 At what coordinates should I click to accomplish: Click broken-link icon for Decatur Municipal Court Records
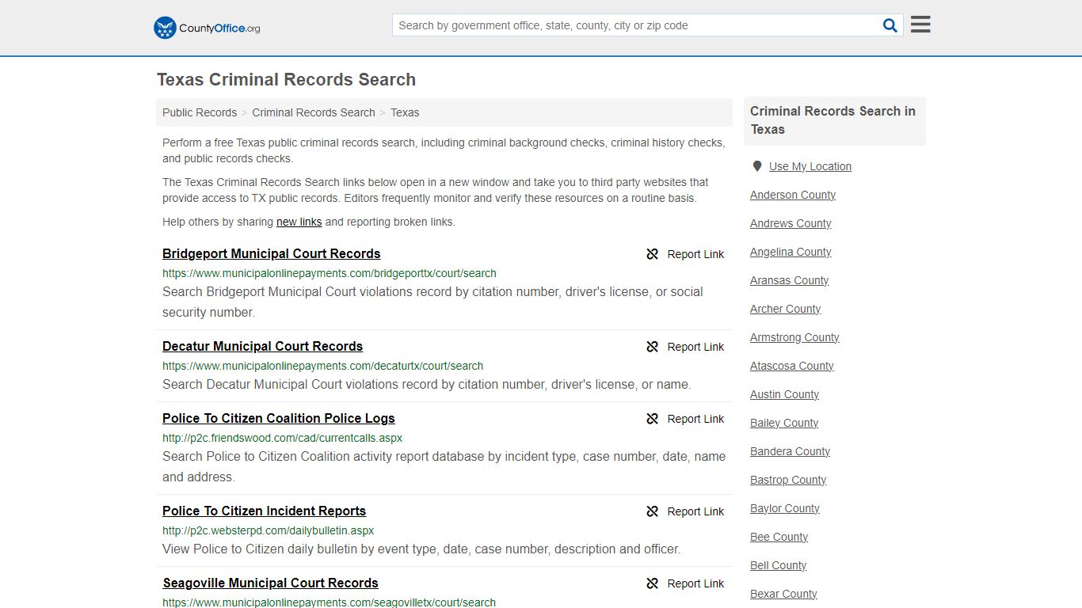click(x=653, y=347)
